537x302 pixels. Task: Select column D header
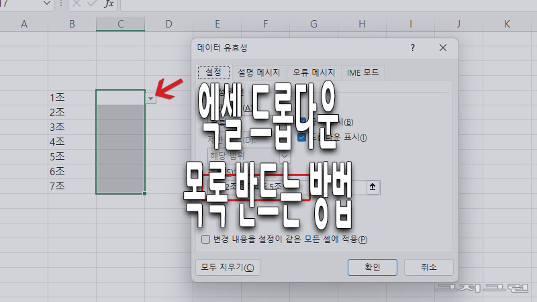(169, 24)
